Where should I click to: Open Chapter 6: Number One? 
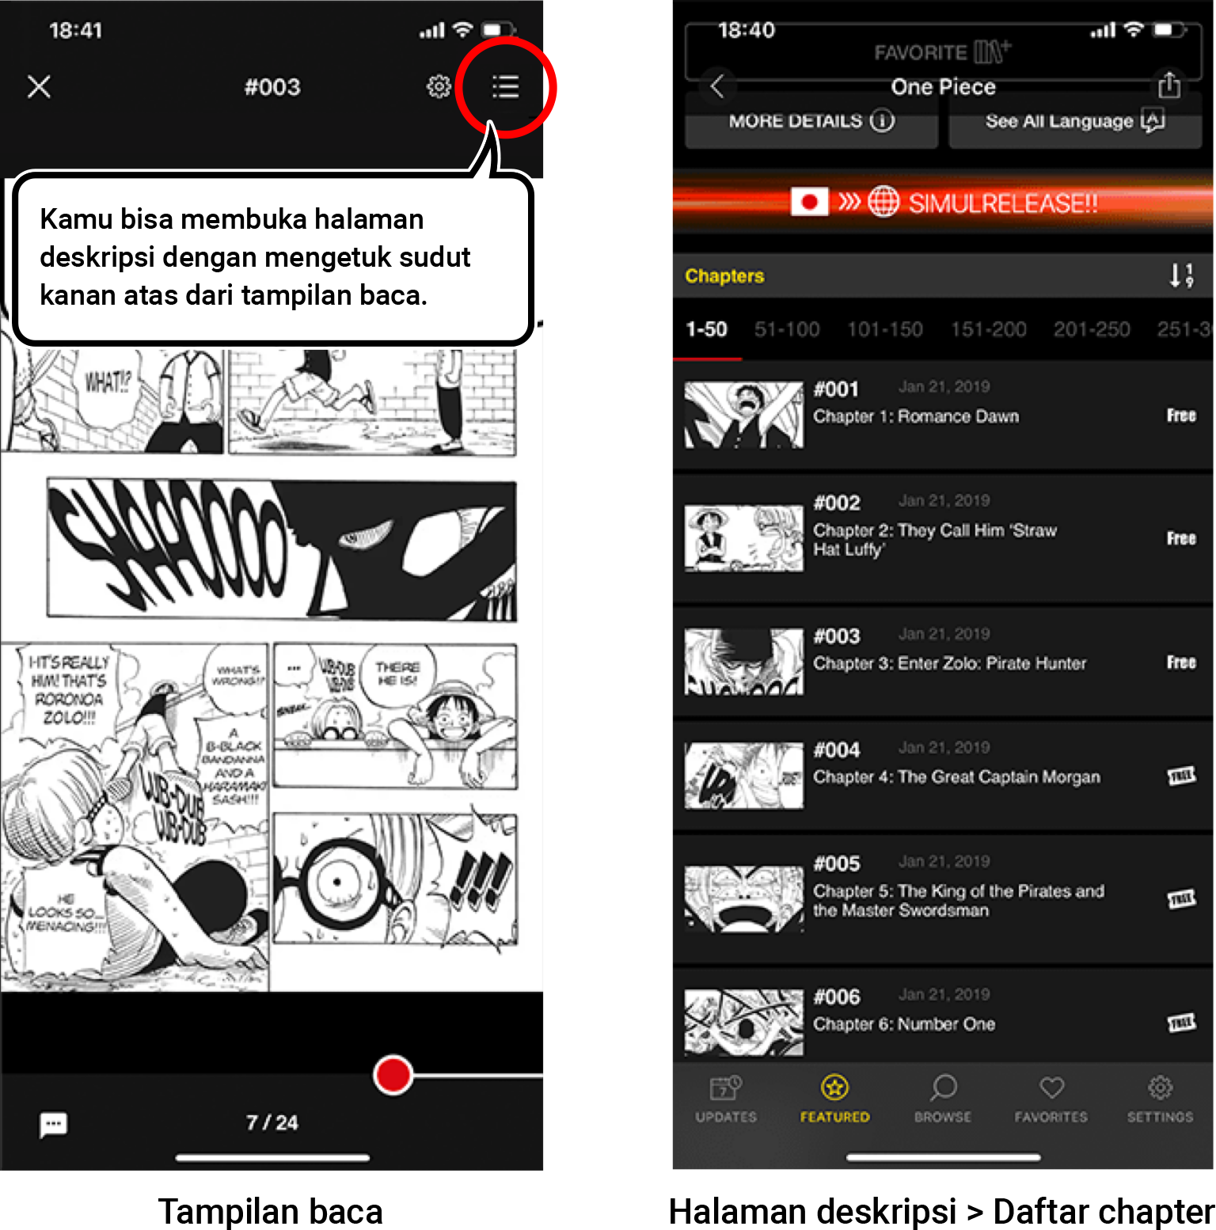(904, 1024)
